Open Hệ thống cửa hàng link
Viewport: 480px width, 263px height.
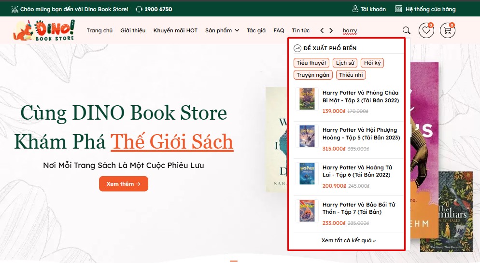click(x=430, y=9)
